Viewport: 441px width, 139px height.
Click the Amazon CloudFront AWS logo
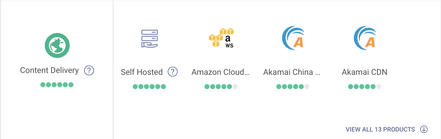pyautogui.click(x=221, y=38)
